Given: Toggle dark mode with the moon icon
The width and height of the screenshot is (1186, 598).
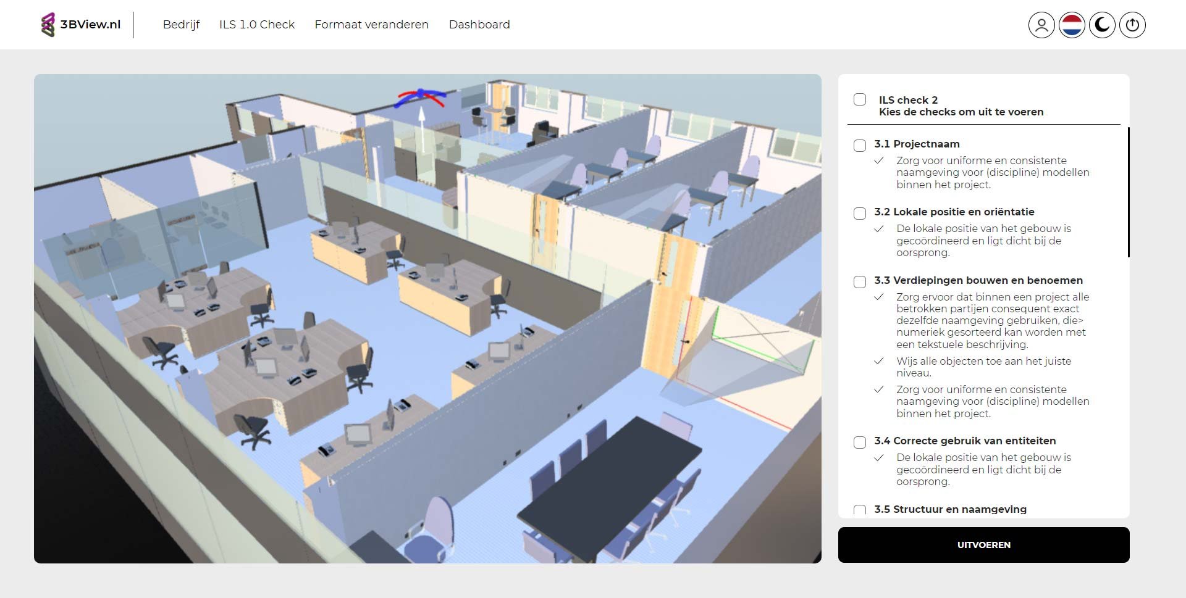Looking at the screenshot, I should (x=1101, y=25).
